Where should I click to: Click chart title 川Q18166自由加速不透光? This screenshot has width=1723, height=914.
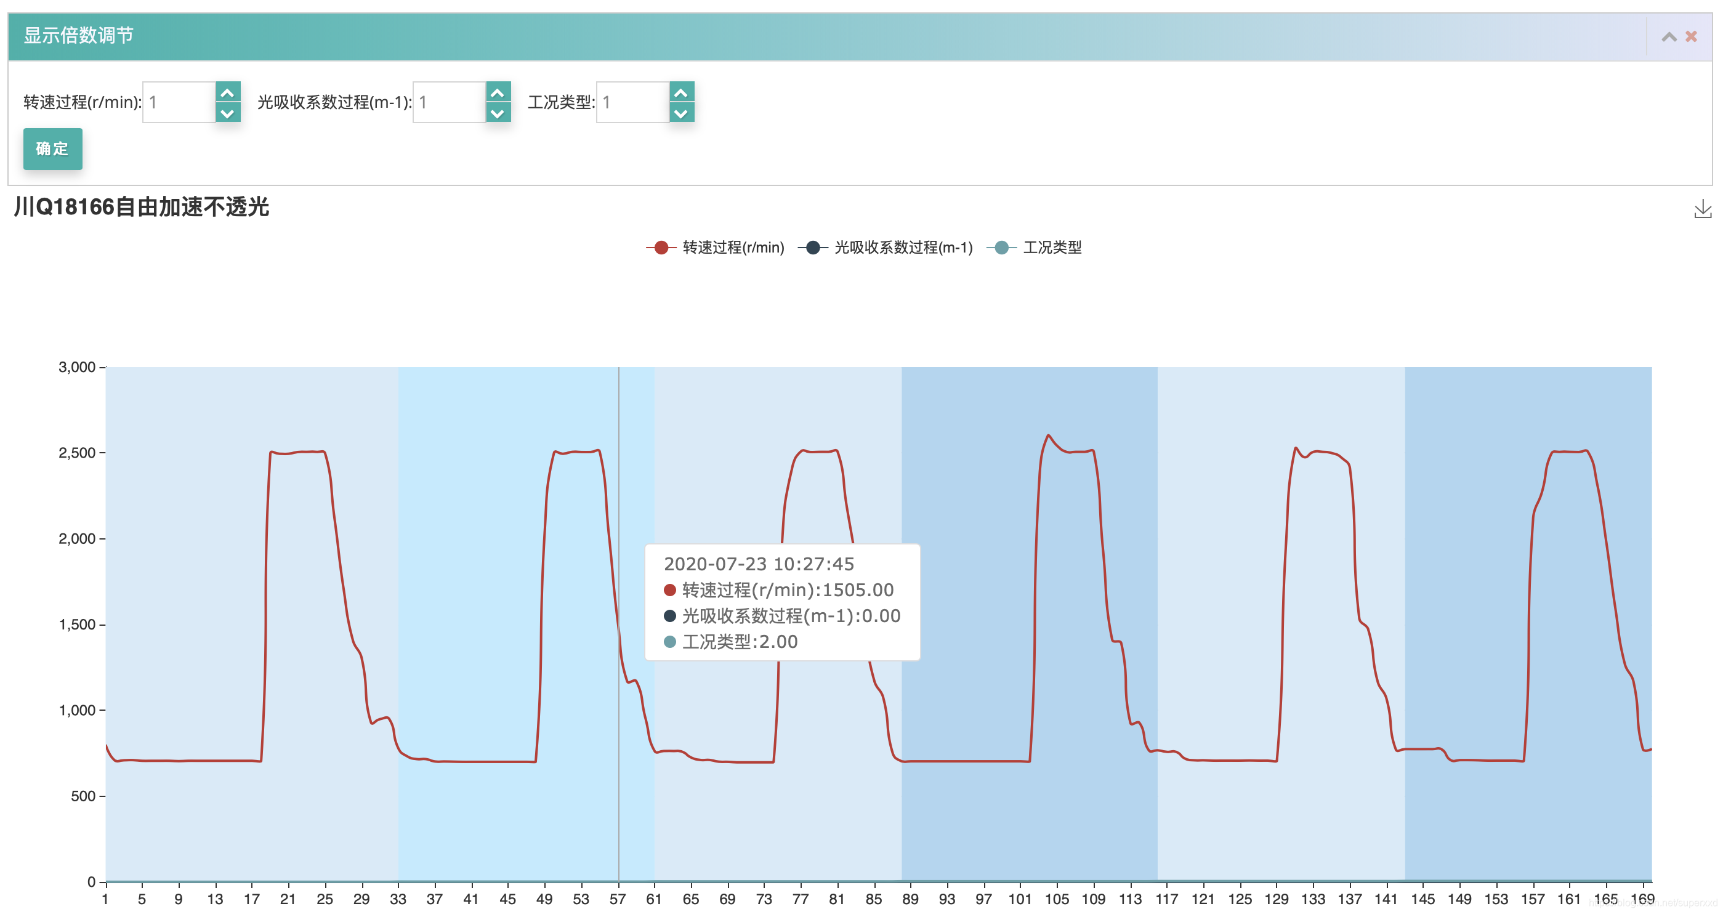tap(141, 207)
